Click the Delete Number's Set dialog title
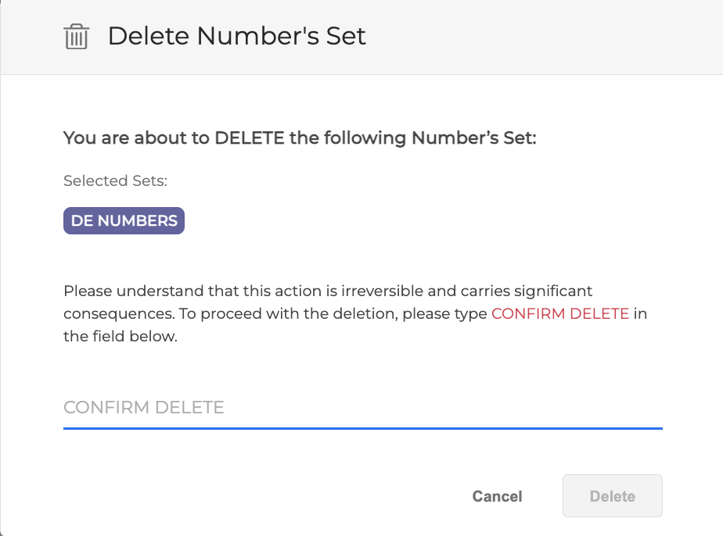The width and height of the screenshot is (723, 536). [x=237, y=36]
